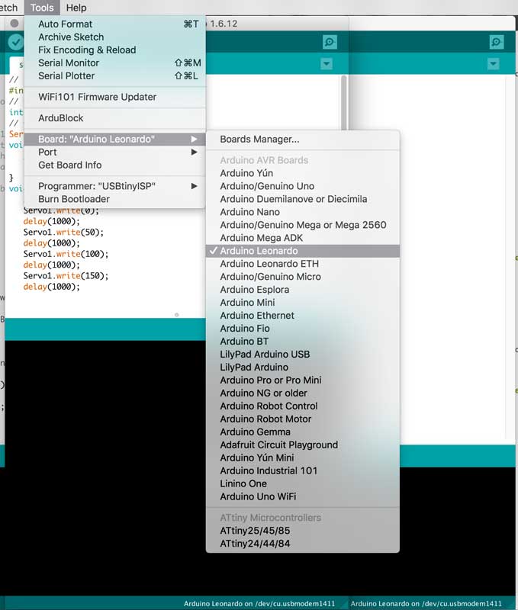Viewport: 518px width, 610px height.
Task: Select Arduino Robot Control
Action: (303, 406)
